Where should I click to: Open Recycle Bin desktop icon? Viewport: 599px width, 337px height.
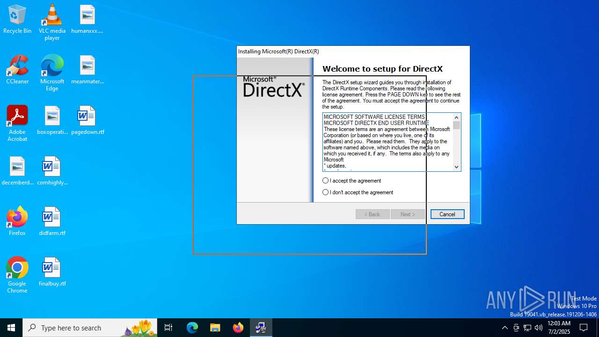(x=17, y=20)
